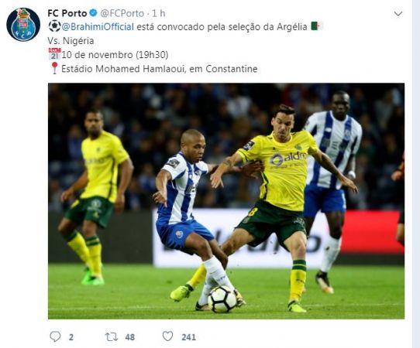Open the reply speech bubble icon
The image size is (420, 348).
[x=55, y=336]
